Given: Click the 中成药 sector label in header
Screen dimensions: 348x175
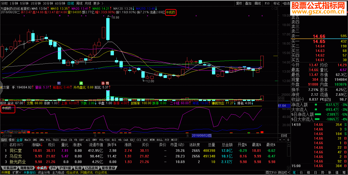Looking at the screenshot, I should [171, 12].
